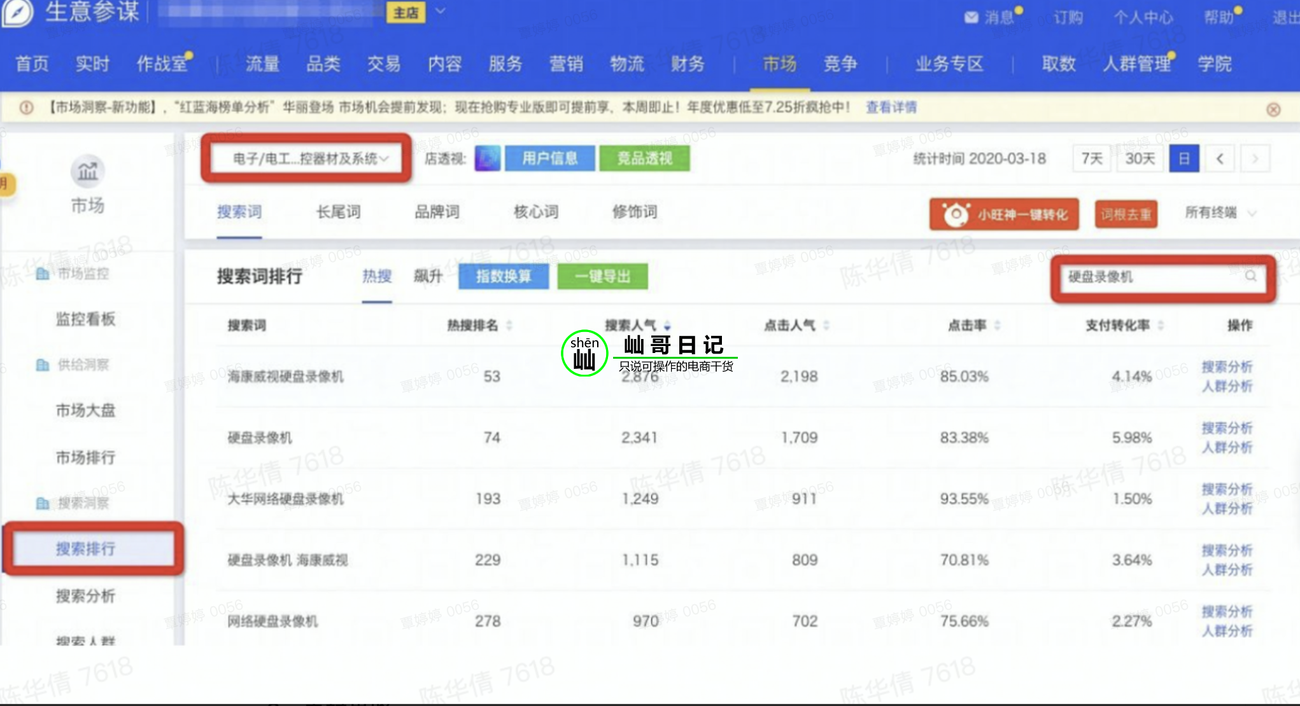Open the 学院 navigation item
Viewport: 1300px width, 706px height.
point(1215,64)
